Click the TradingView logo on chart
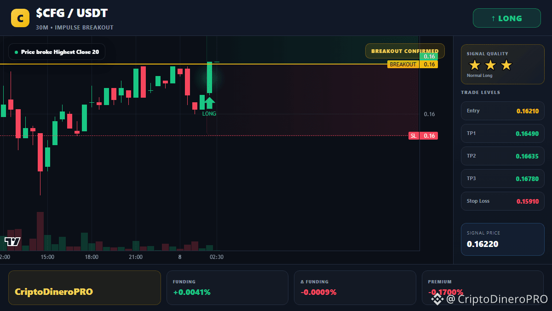The width and height of the screenshot is (552, 311). tap(12, 241)
